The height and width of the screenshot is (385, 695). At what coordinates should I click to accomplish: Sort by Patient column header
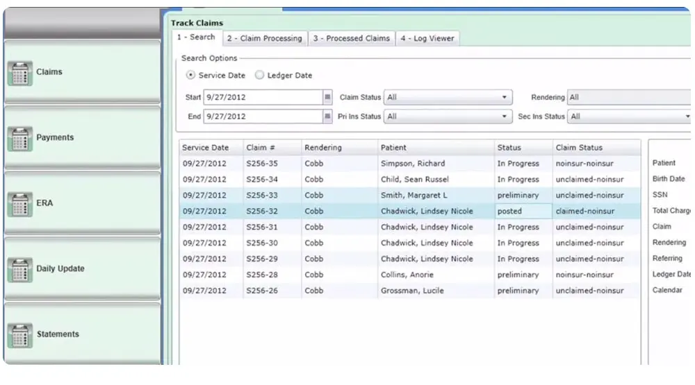click(436, 147)
